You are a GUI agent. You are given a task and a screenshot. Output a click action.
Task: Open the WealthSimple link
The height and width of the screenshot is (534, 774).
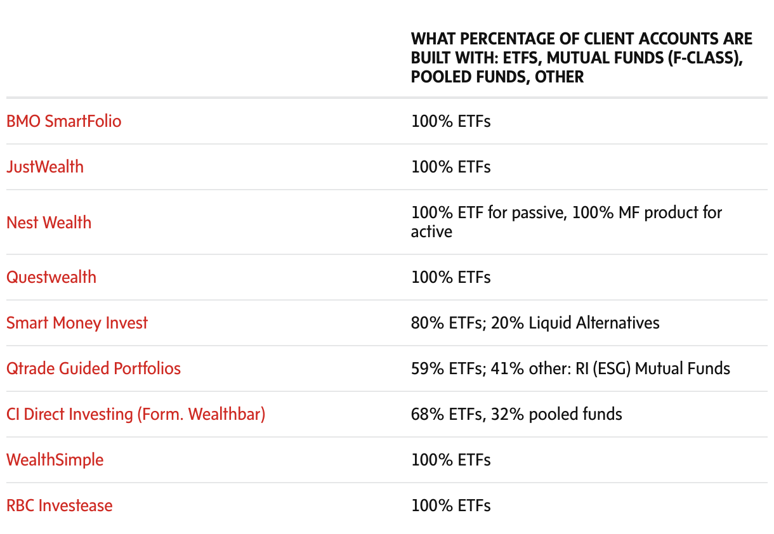pyautogui.click(x=55, y=460)
